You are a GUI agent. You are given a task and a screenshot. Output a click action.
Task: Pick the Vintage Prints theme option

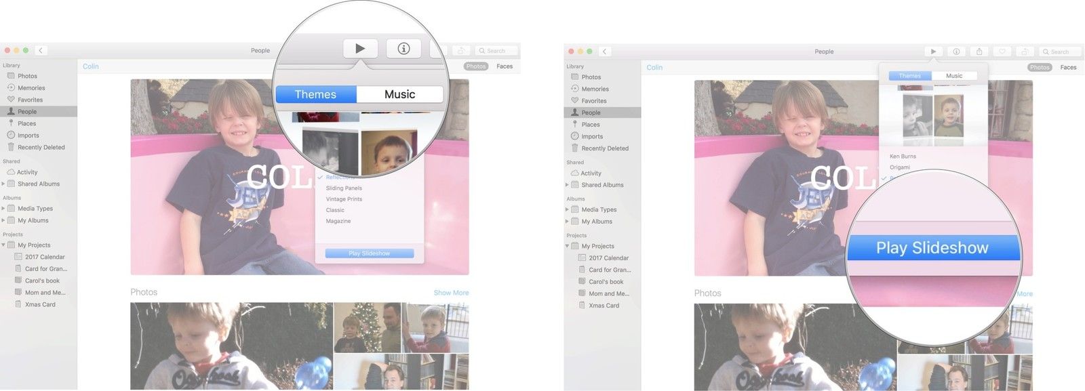coord(344,199)
